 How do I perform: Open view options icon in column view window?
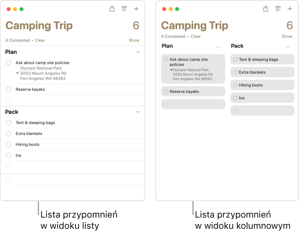point(278,9)
